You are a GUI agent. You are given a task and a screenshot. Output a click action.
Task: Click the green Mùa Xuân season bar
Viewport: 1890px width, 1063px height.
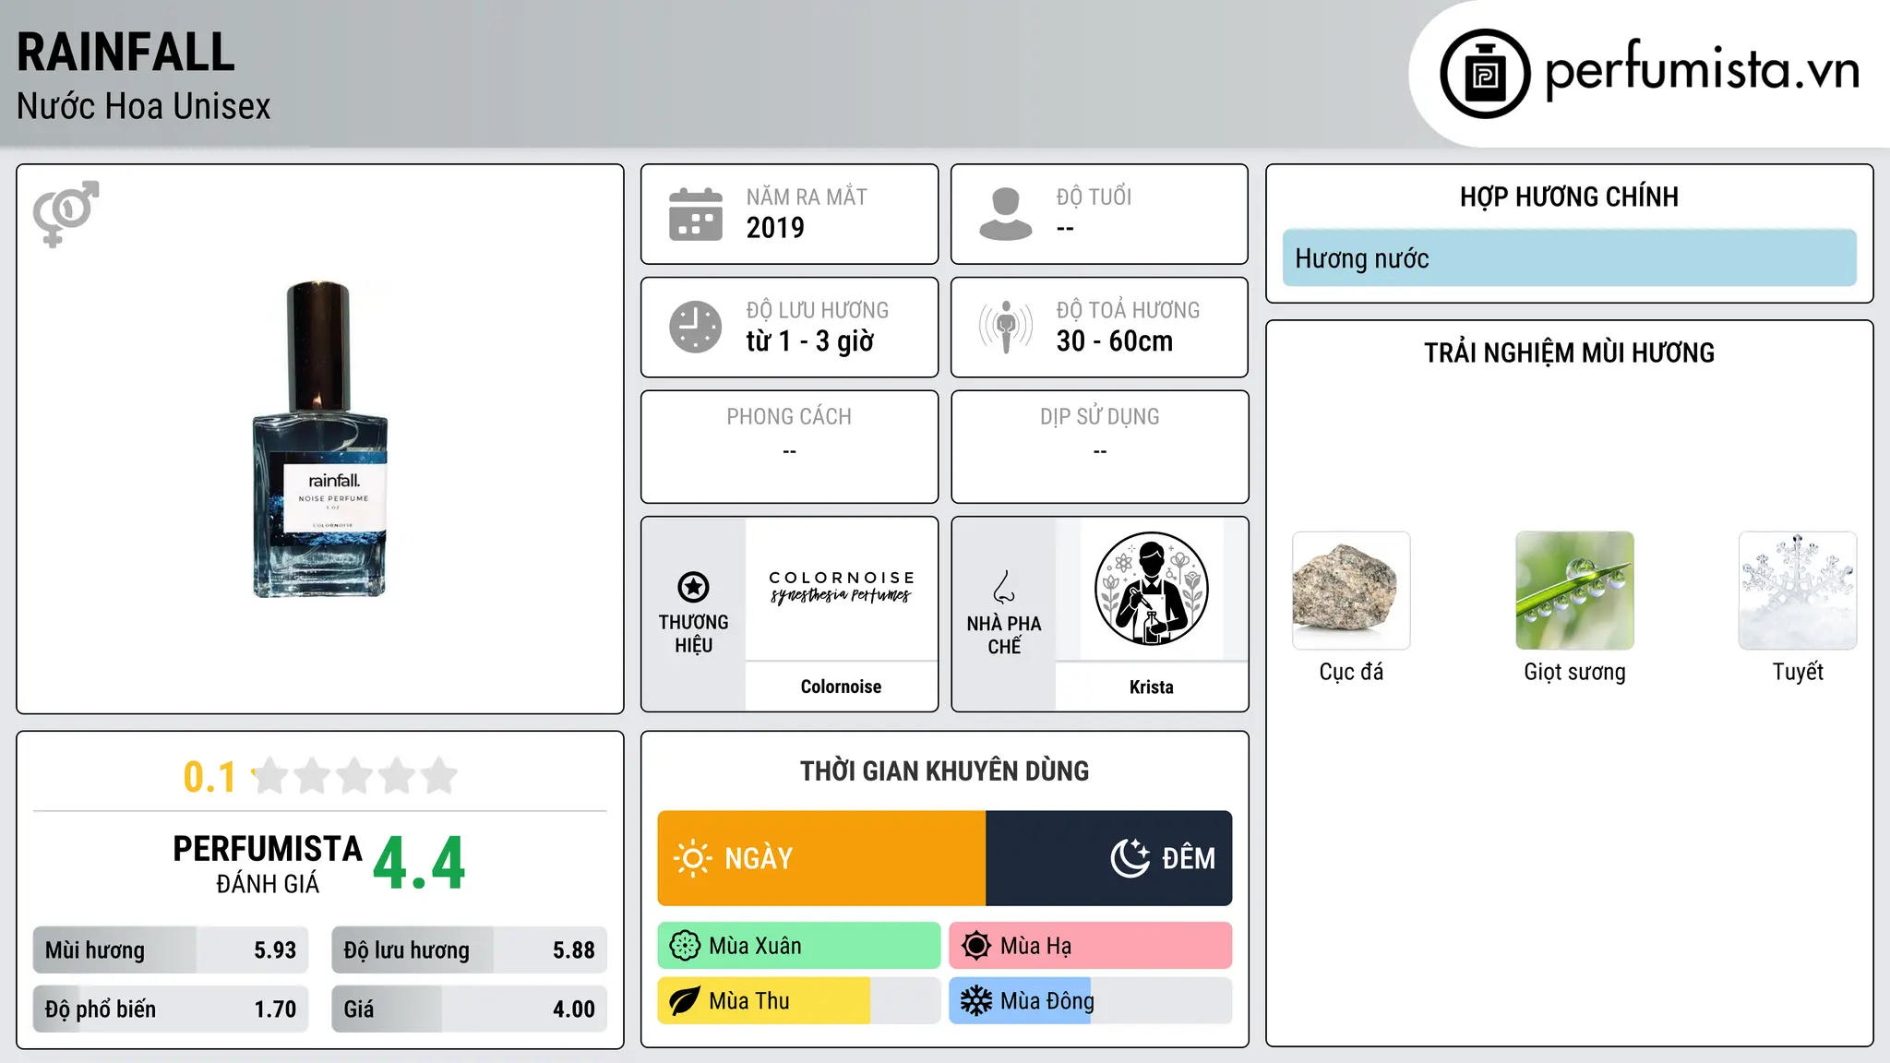pos(799,946)
